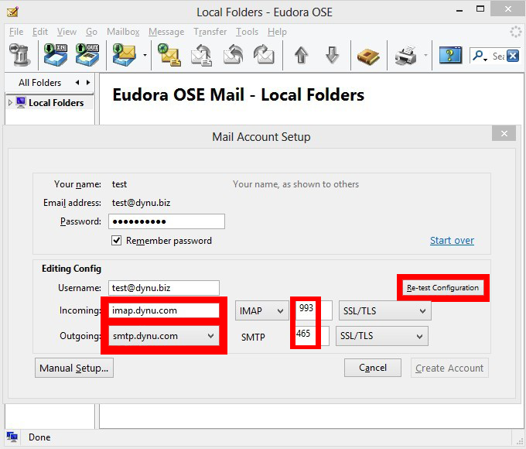526x449 pixels.
Task: Select Local Folders in folder tree
Action: point(56,102)
